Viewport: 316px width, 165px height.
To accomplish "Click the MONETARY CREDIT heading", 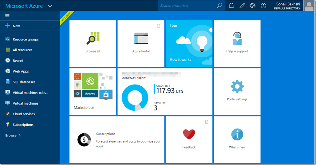I will coord(133,78).
